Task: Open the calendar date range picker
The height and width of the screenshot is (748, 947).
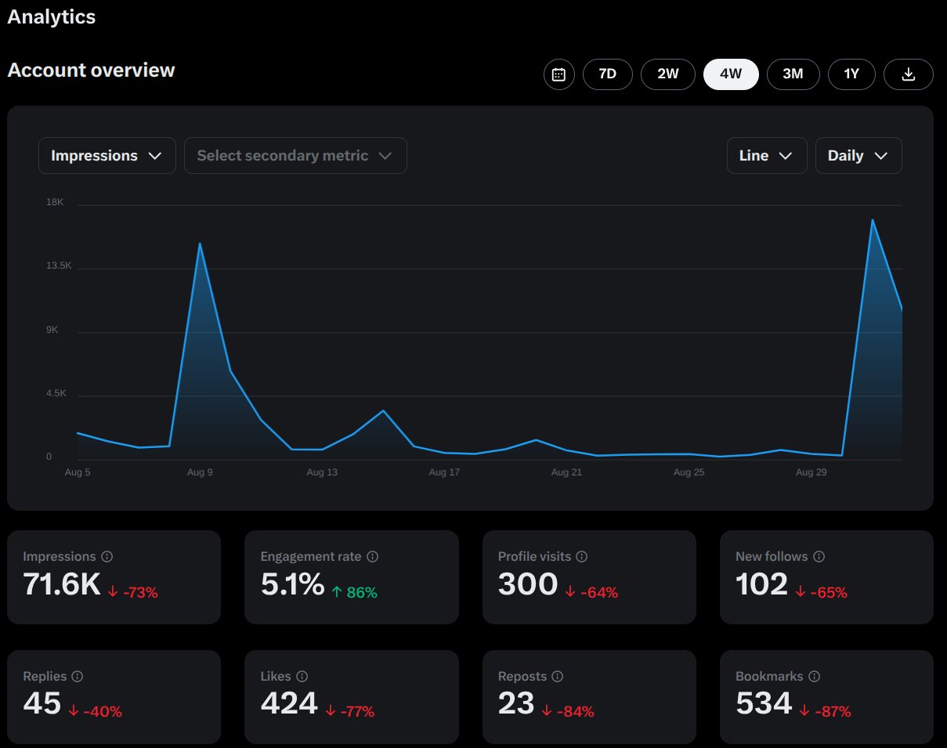Action: [558, 74]
